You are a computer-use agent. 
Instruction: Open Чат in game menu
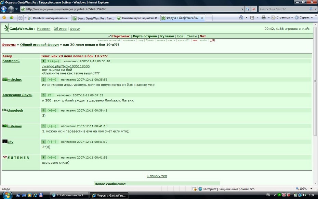(203, 36)
